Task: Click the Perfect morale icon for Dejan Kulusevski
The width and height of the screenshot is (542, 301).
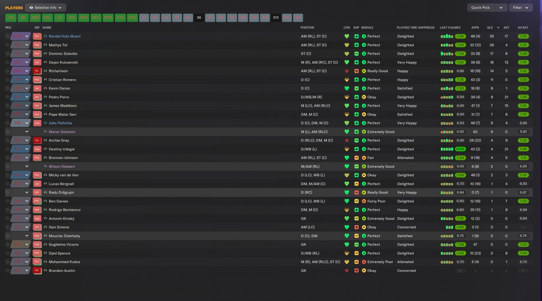Action: 364,62
